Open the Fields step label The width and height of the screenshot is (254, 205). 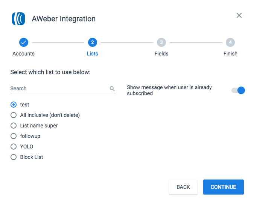[161, 54]
